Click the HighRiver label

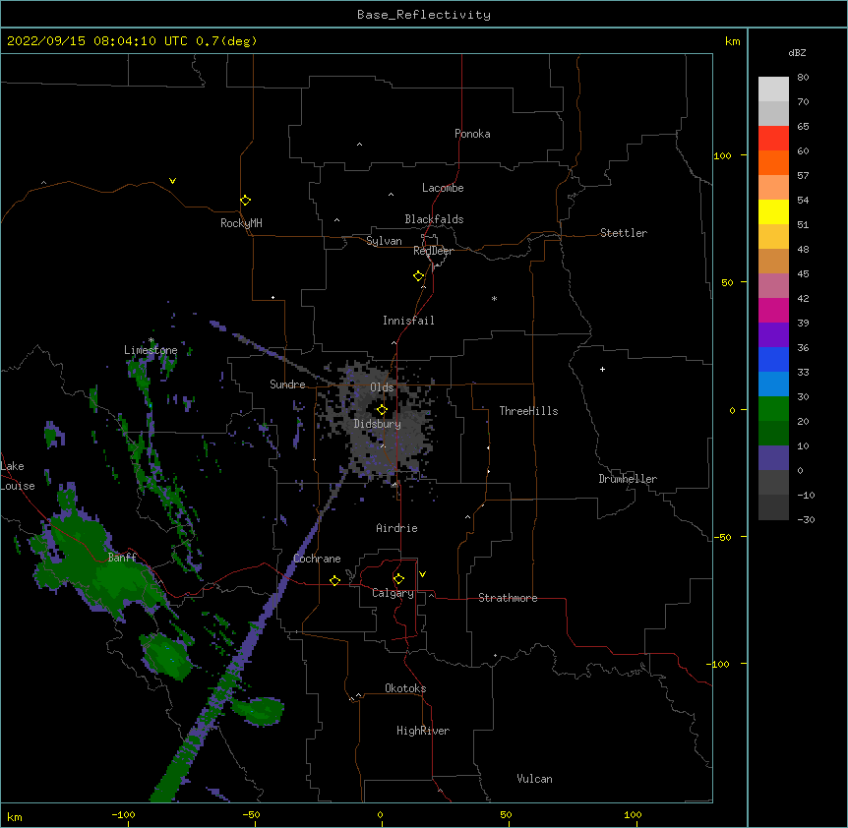click(423, 731)
